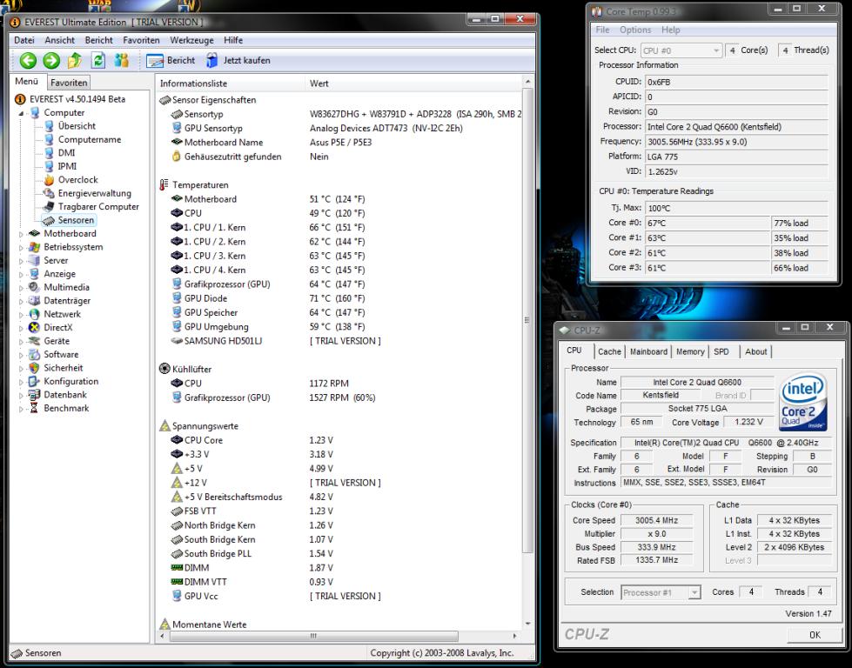Expand the Multimedia tree node
This screenshot has width=852, height=668.
tap(21, 288)
